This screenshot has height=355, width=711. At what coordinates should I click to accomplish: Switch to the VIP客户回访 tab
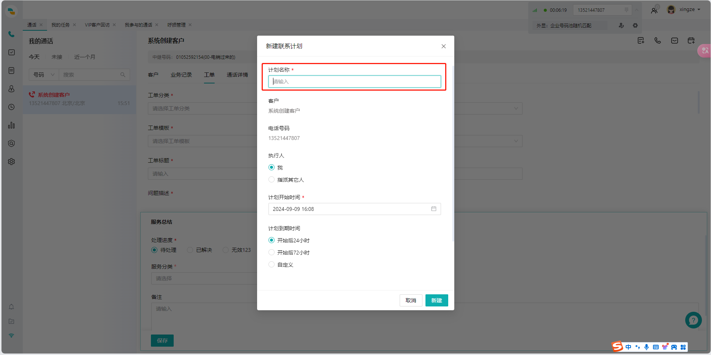(x=97, y=25)
